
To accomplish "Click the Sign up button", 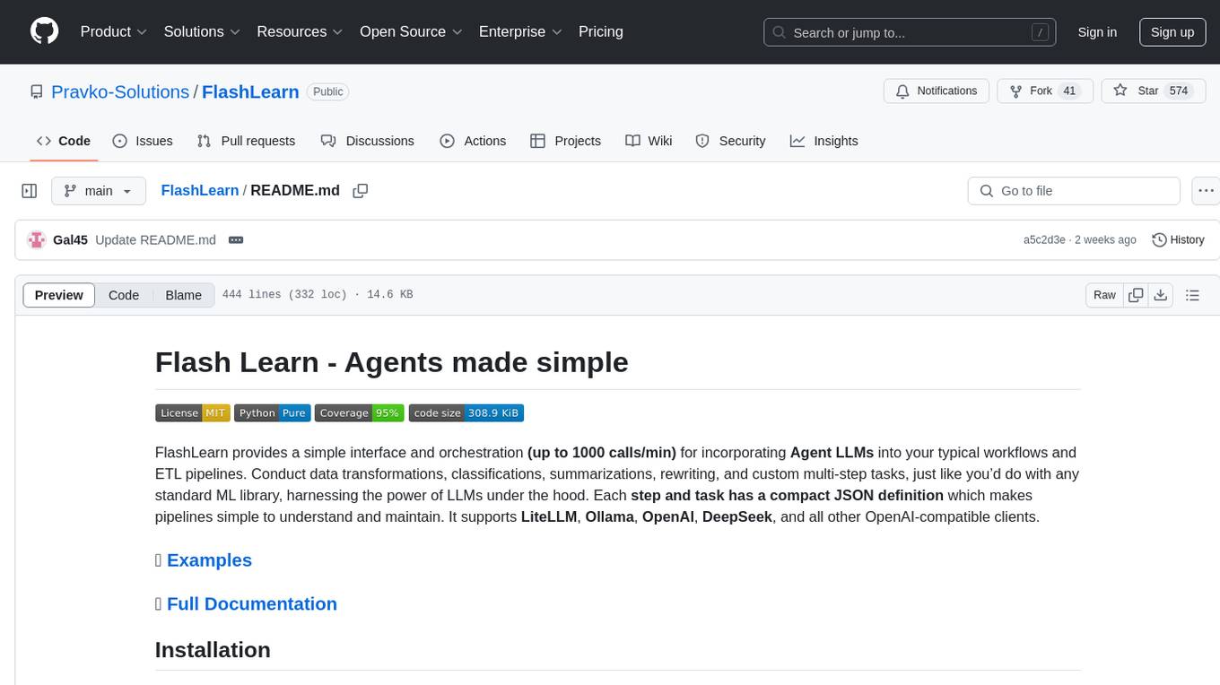I will 1172,32.
